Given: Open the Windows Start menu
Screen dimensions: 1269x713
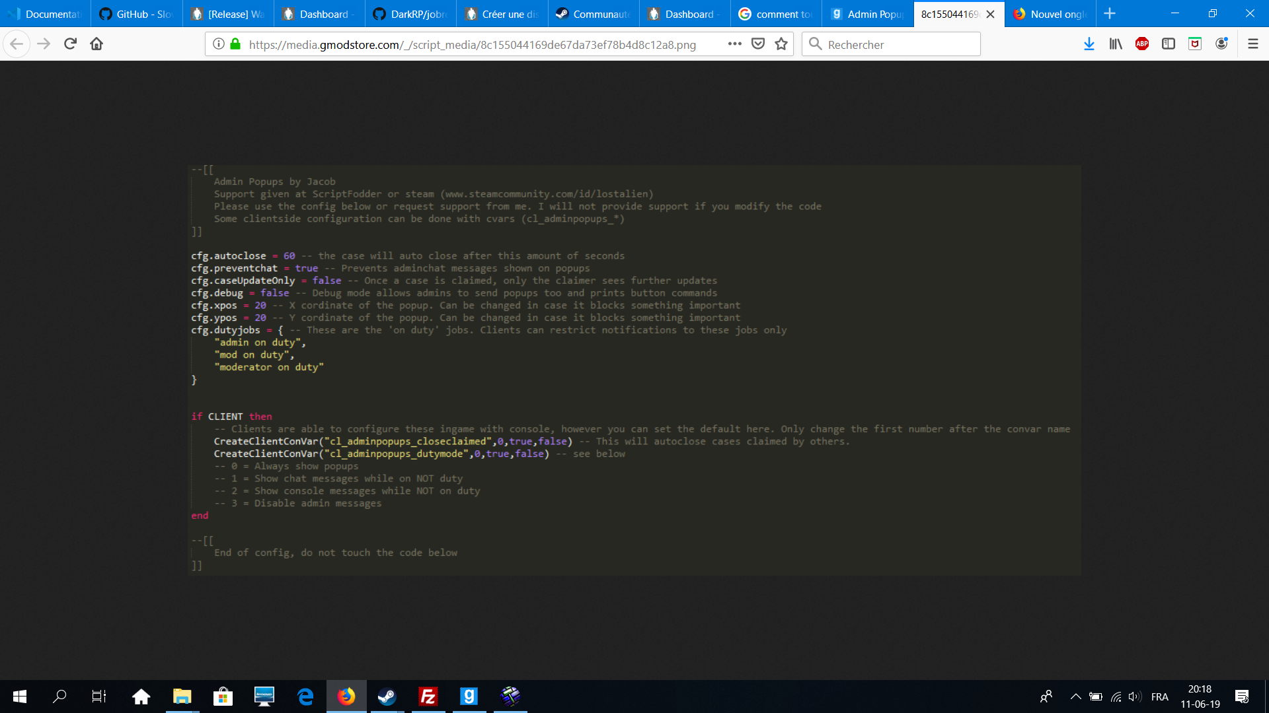Looking at the screenshot, I should coord(20,696).
